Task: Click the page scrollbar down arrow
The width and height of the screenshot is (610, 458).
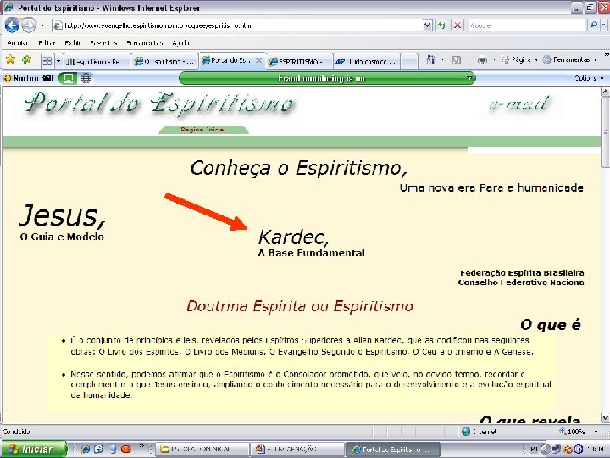Action: pos(605,418)
